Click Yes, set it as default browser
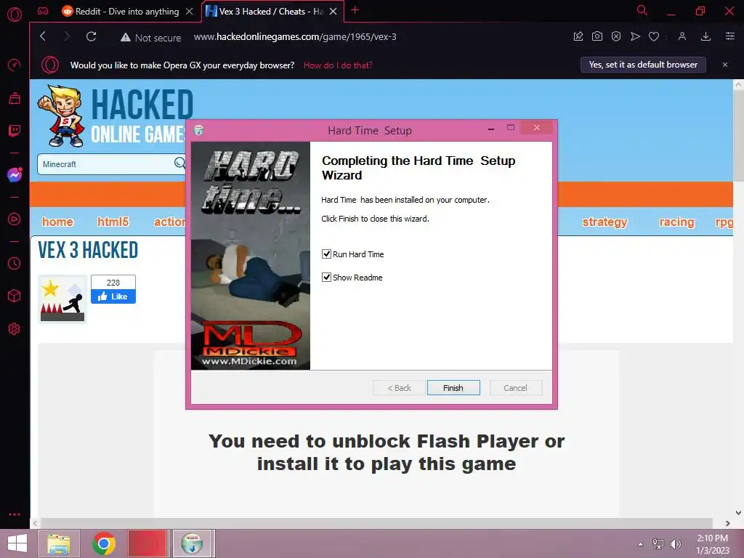The image size is (744, 558). click(643, 65)
